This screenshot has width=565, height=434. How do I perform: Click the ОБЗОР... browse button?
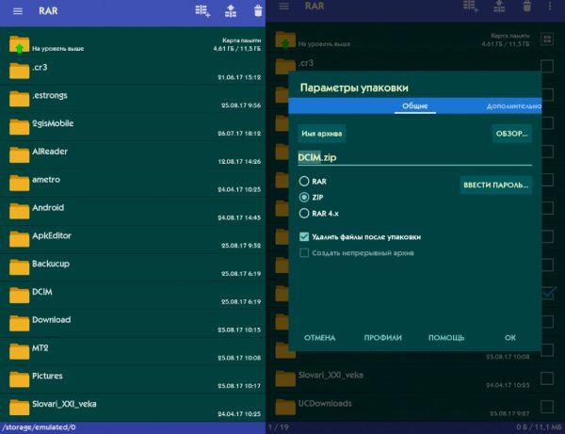click(x=511, y=134)
